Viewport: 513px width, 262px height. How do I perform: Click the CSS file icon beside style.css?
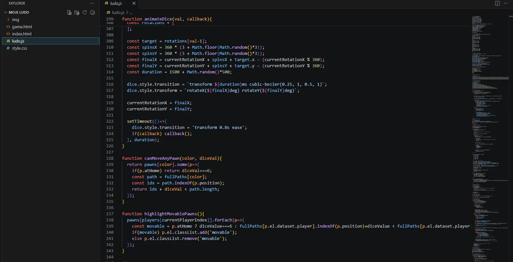(x=8, y=48)
